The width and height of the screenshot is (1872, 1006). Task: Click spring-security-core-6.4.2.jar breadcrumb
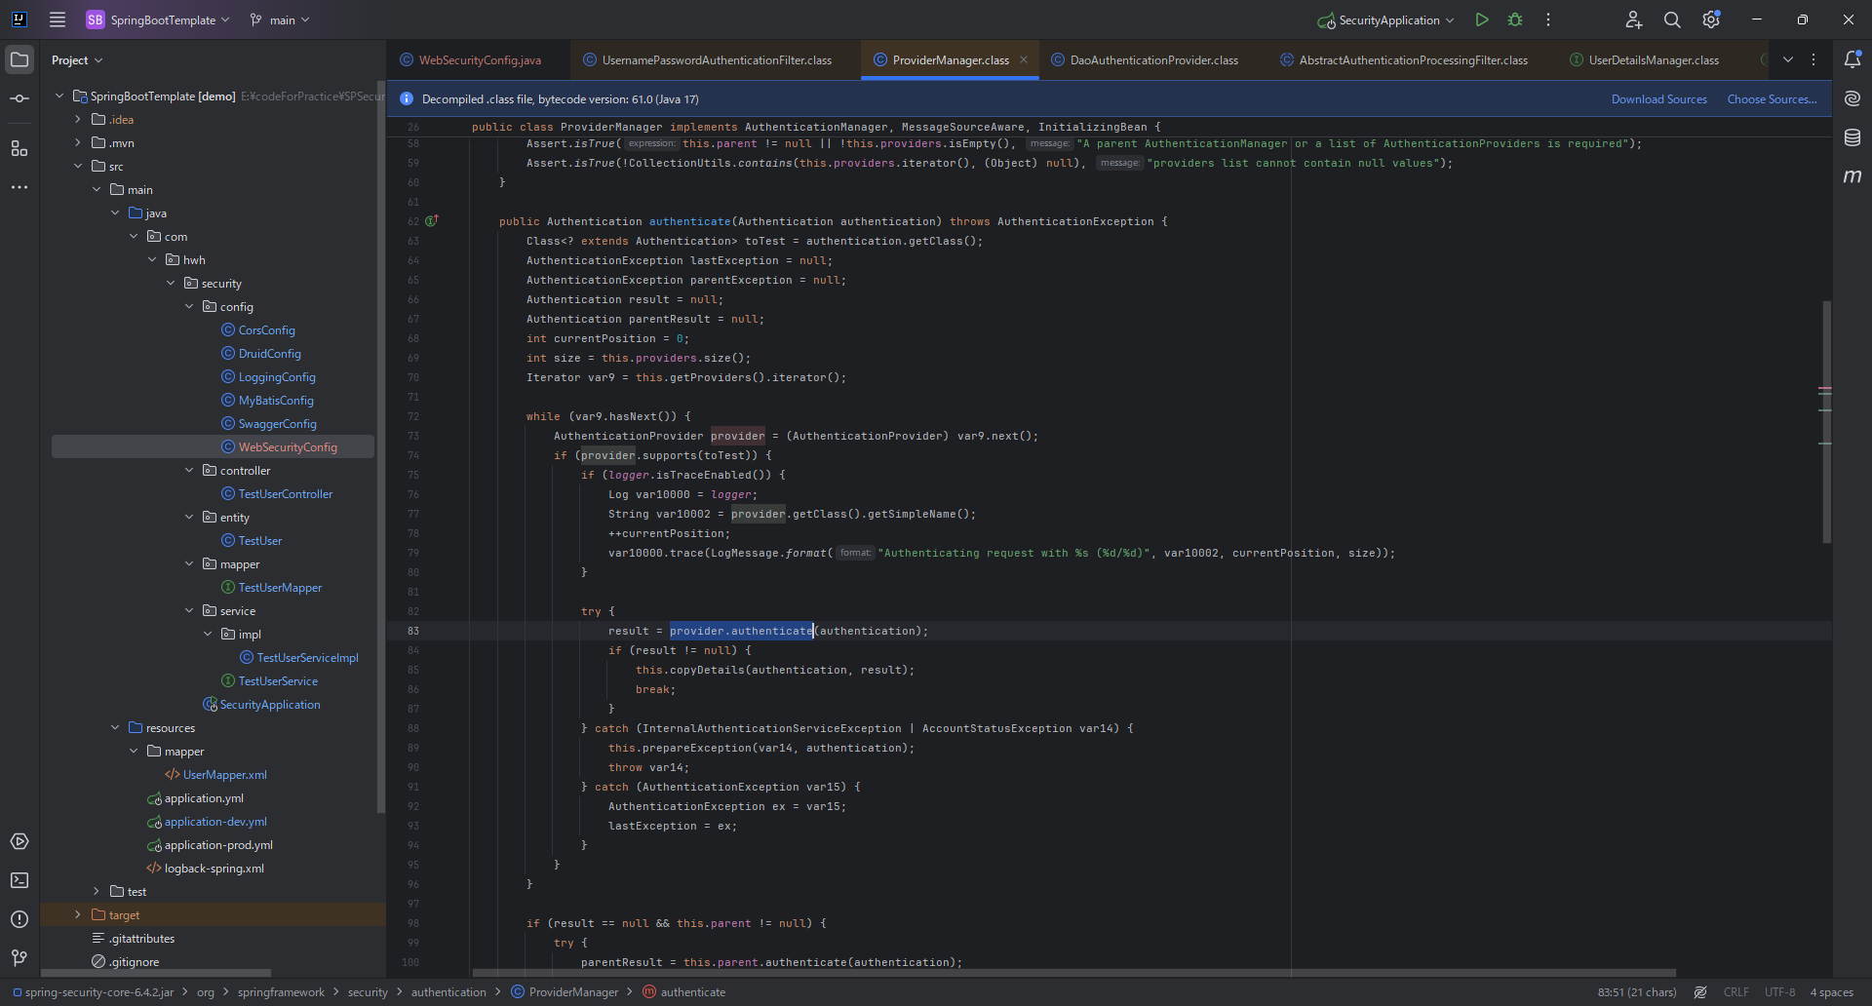click(x=94, y=992)
